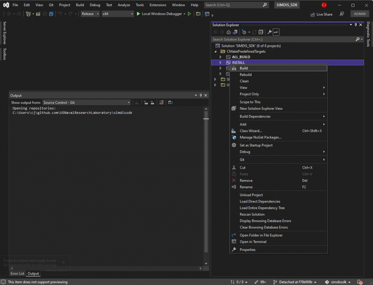373x285 pixels.
Task: Click the Find in Files toolbar icon
Action: 198,14
